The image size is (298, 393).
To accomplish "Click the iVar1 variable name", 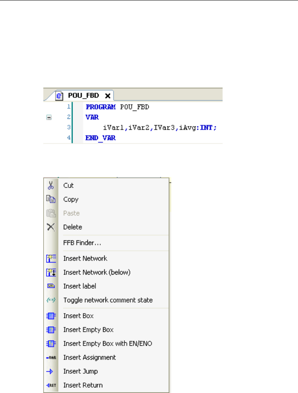I will point(114,128).
